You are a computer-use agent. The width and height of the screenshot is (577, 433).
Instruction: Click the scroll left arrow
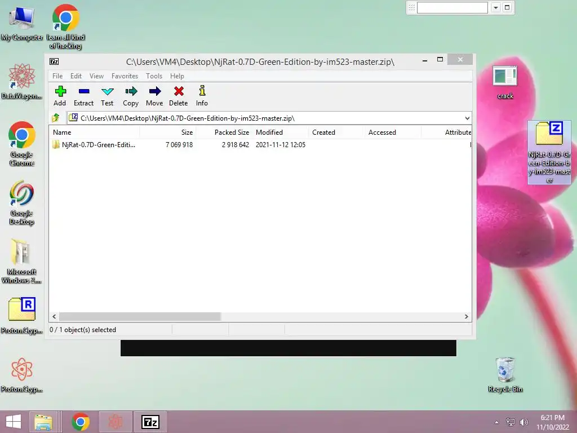54,317
